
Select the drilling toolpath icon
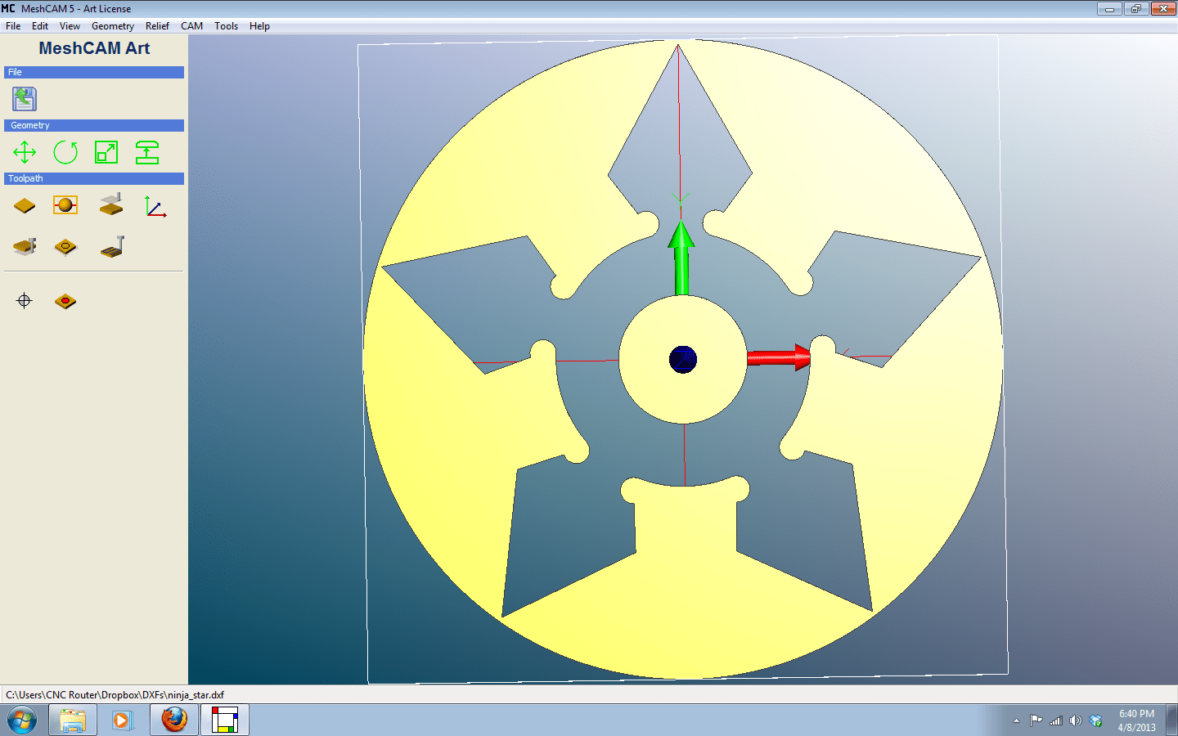[24, 247]
